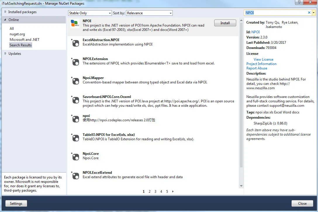
Task: Select the Savorboard.NPOI.Core.Ooxml package title
Action: [107, 97]
